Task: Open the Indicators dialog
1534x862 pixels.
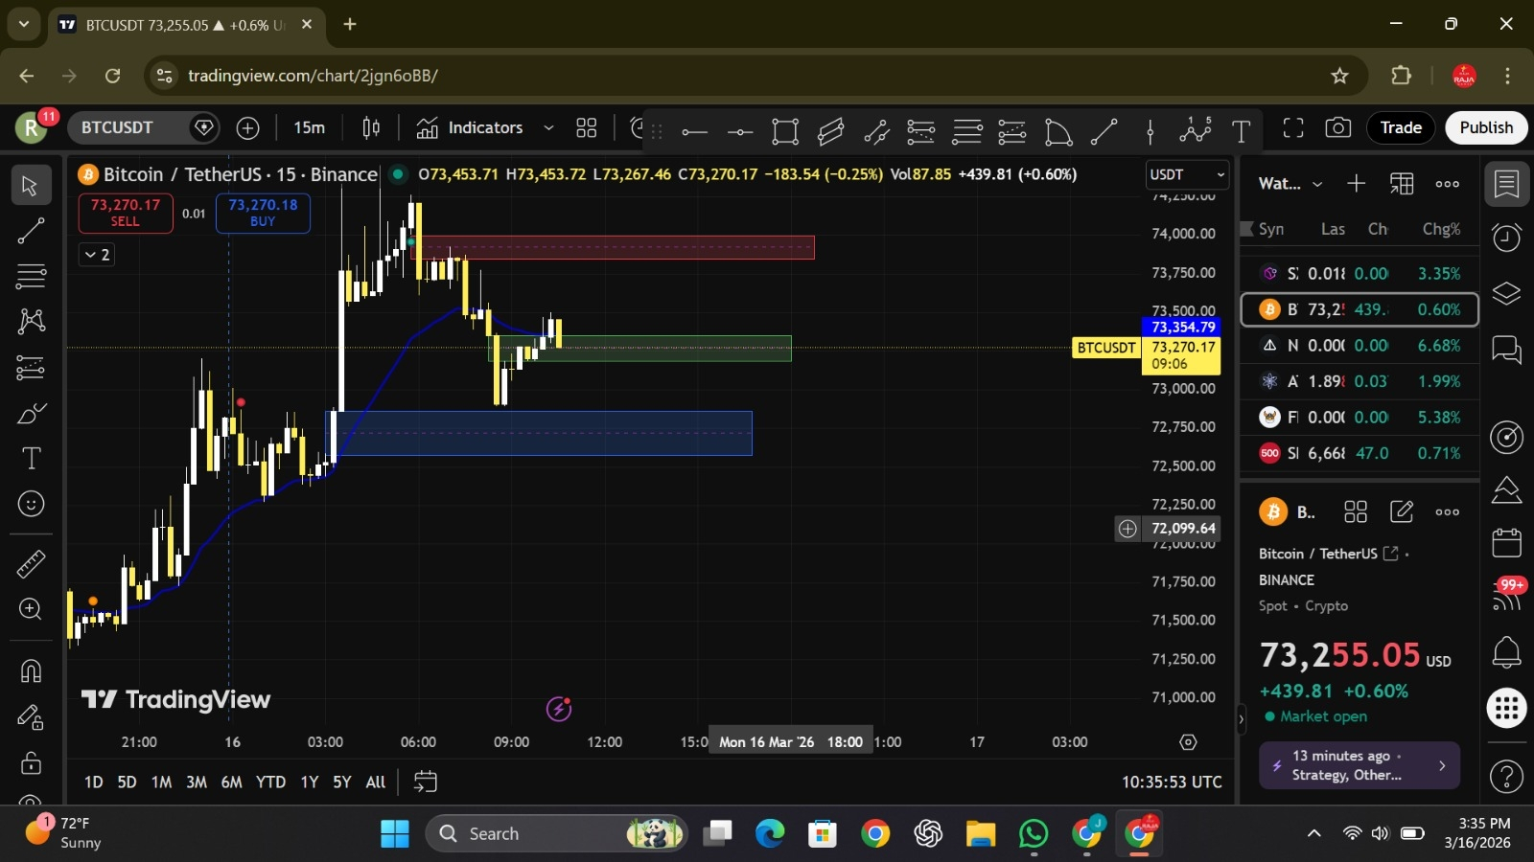Action: 471,127
